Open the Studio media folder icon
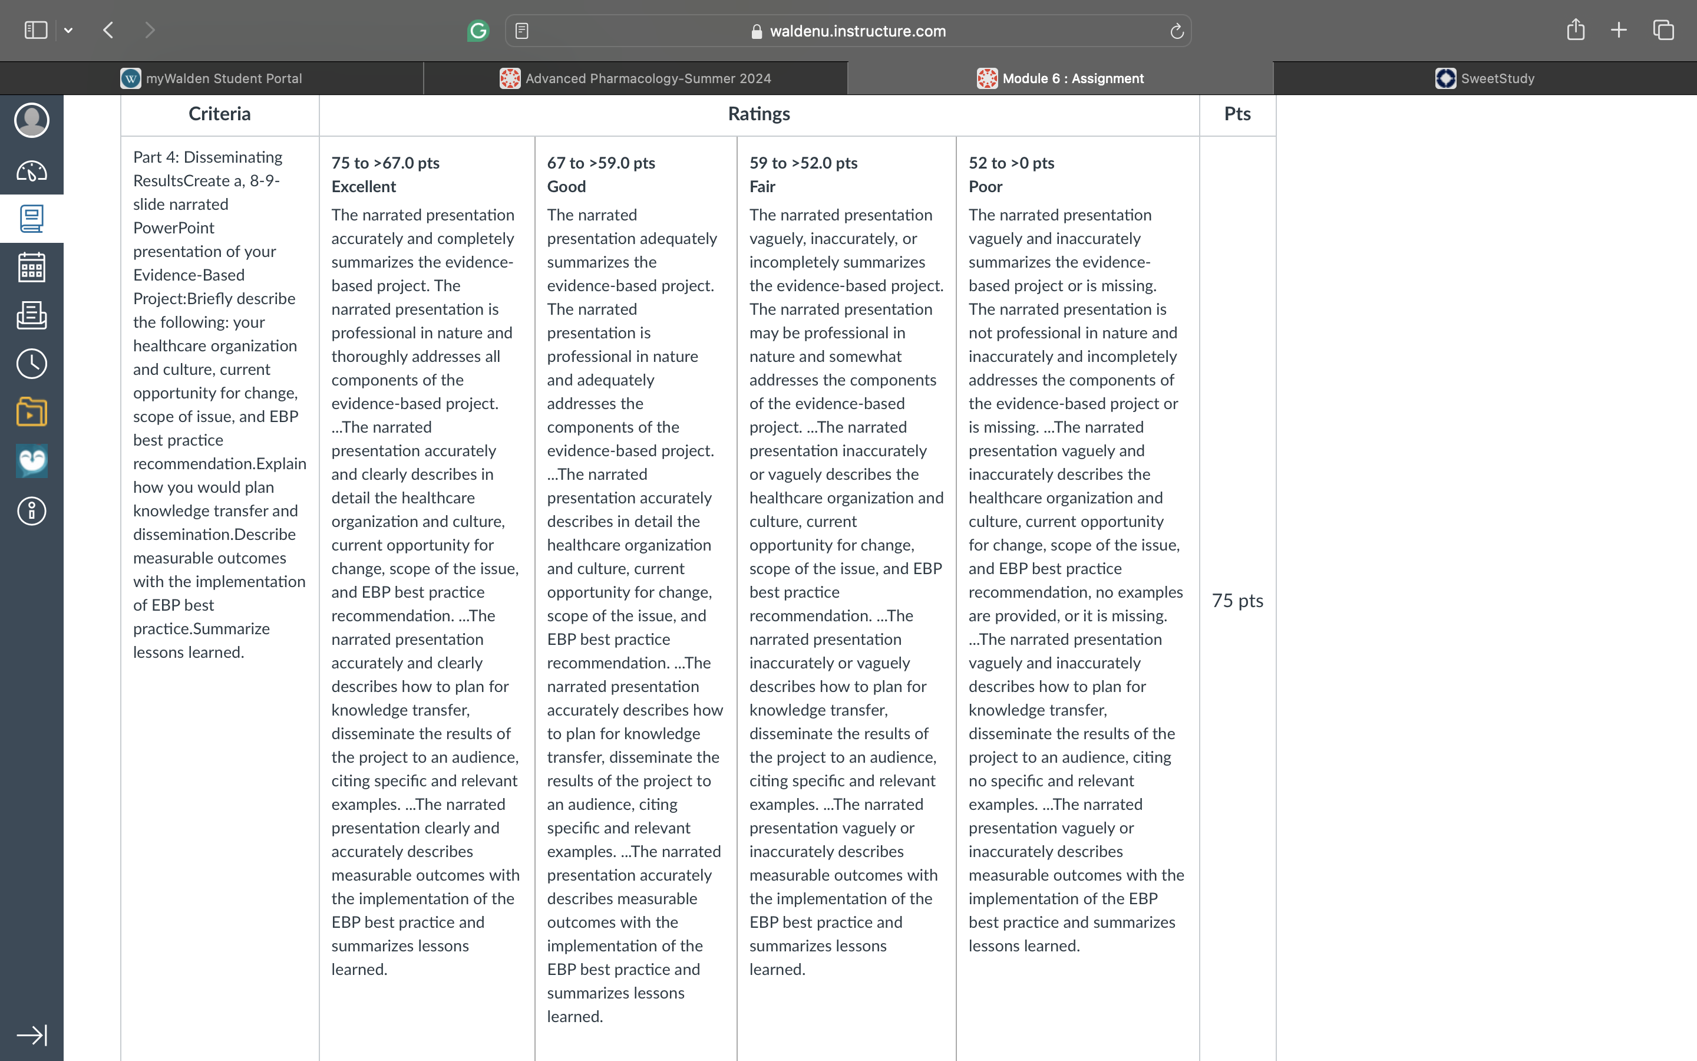The width and height of the screenshot is (1697, 1061). (32, 412)
